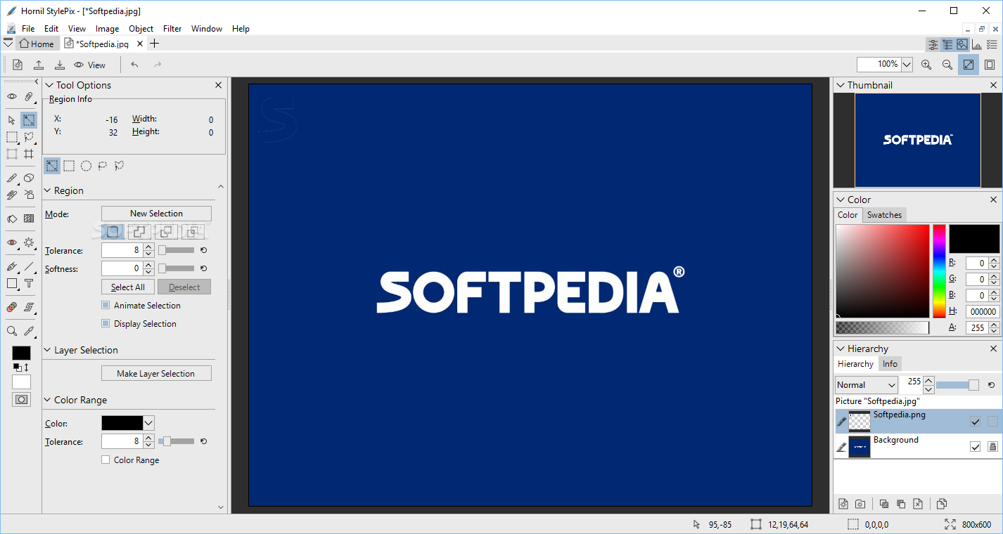The image size is (1003, 534).
Task: Click the Region Tolerance slider
Action: pos(177,250)
